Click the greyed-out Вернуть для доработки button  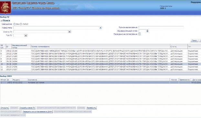point(11,112)
